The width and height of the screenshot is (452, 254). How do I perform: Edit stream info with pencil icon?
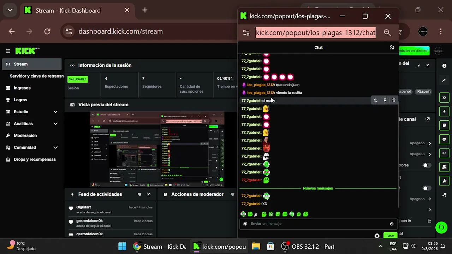click(x=418, y=66)
